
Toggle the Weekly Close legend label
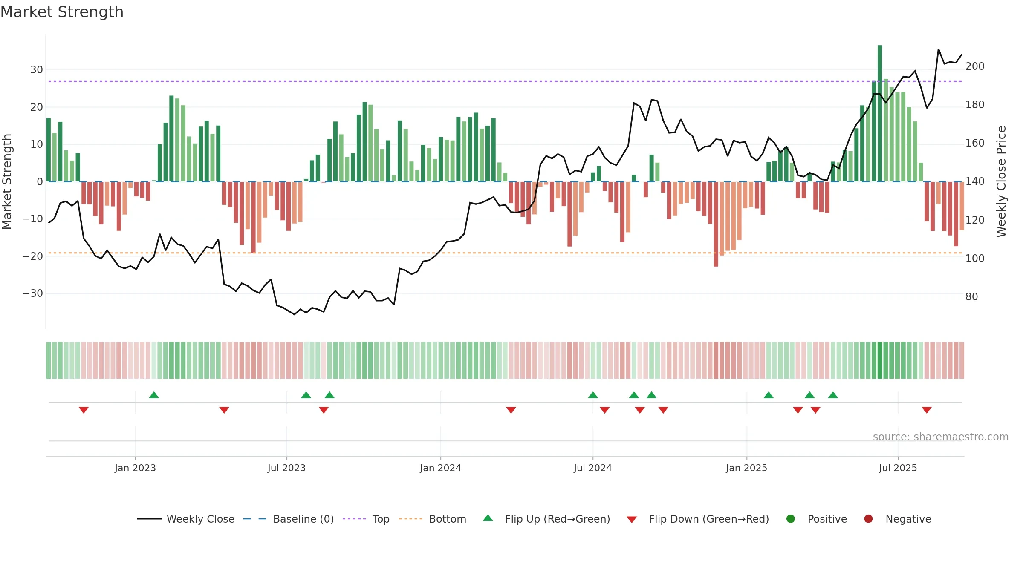(200, 519)
